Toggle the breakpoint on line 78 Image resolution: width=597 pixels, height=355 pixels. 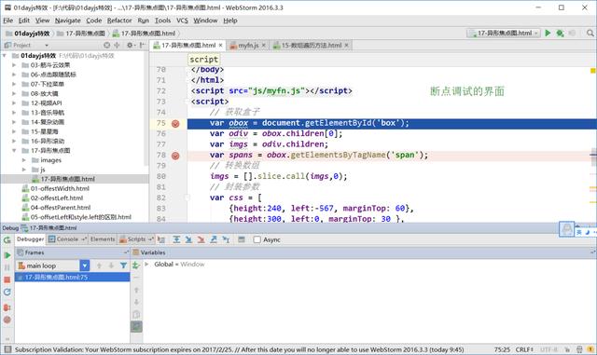[x=175, y=156]
